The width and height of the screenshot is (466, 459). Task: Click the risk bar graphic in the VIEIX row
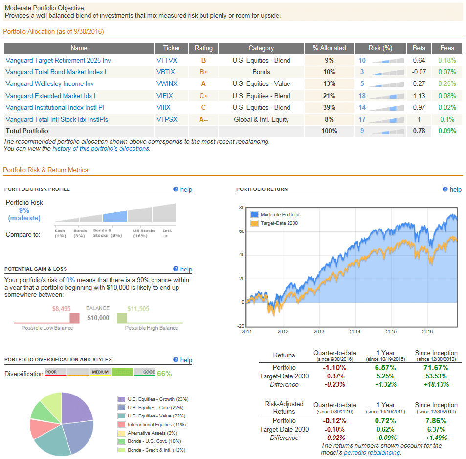pyautogui.click(x=386, y=96)
